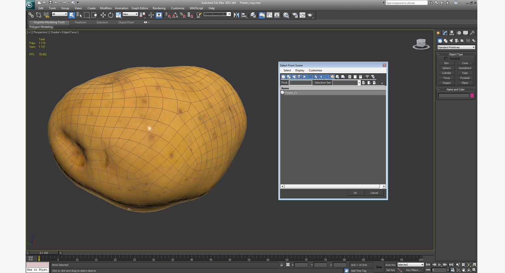Image resolution: width=505 pixels, height=273 pixels.
Task: Click the Find input field in dialog
Action: [x=300, y=83]
